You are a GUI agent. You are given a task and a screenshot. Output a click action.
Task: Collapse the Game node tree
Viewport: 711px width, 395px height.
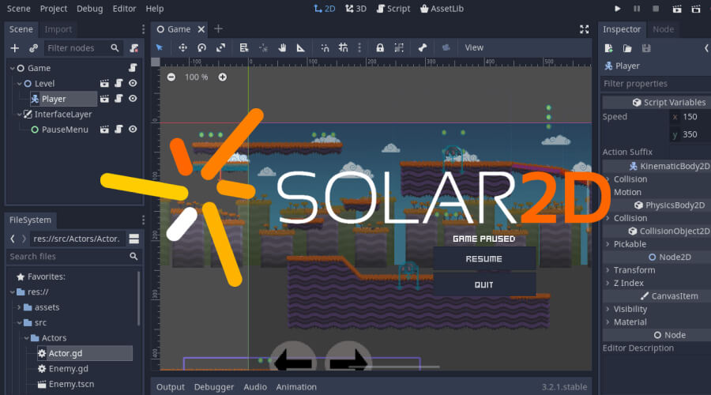[12, 69]
